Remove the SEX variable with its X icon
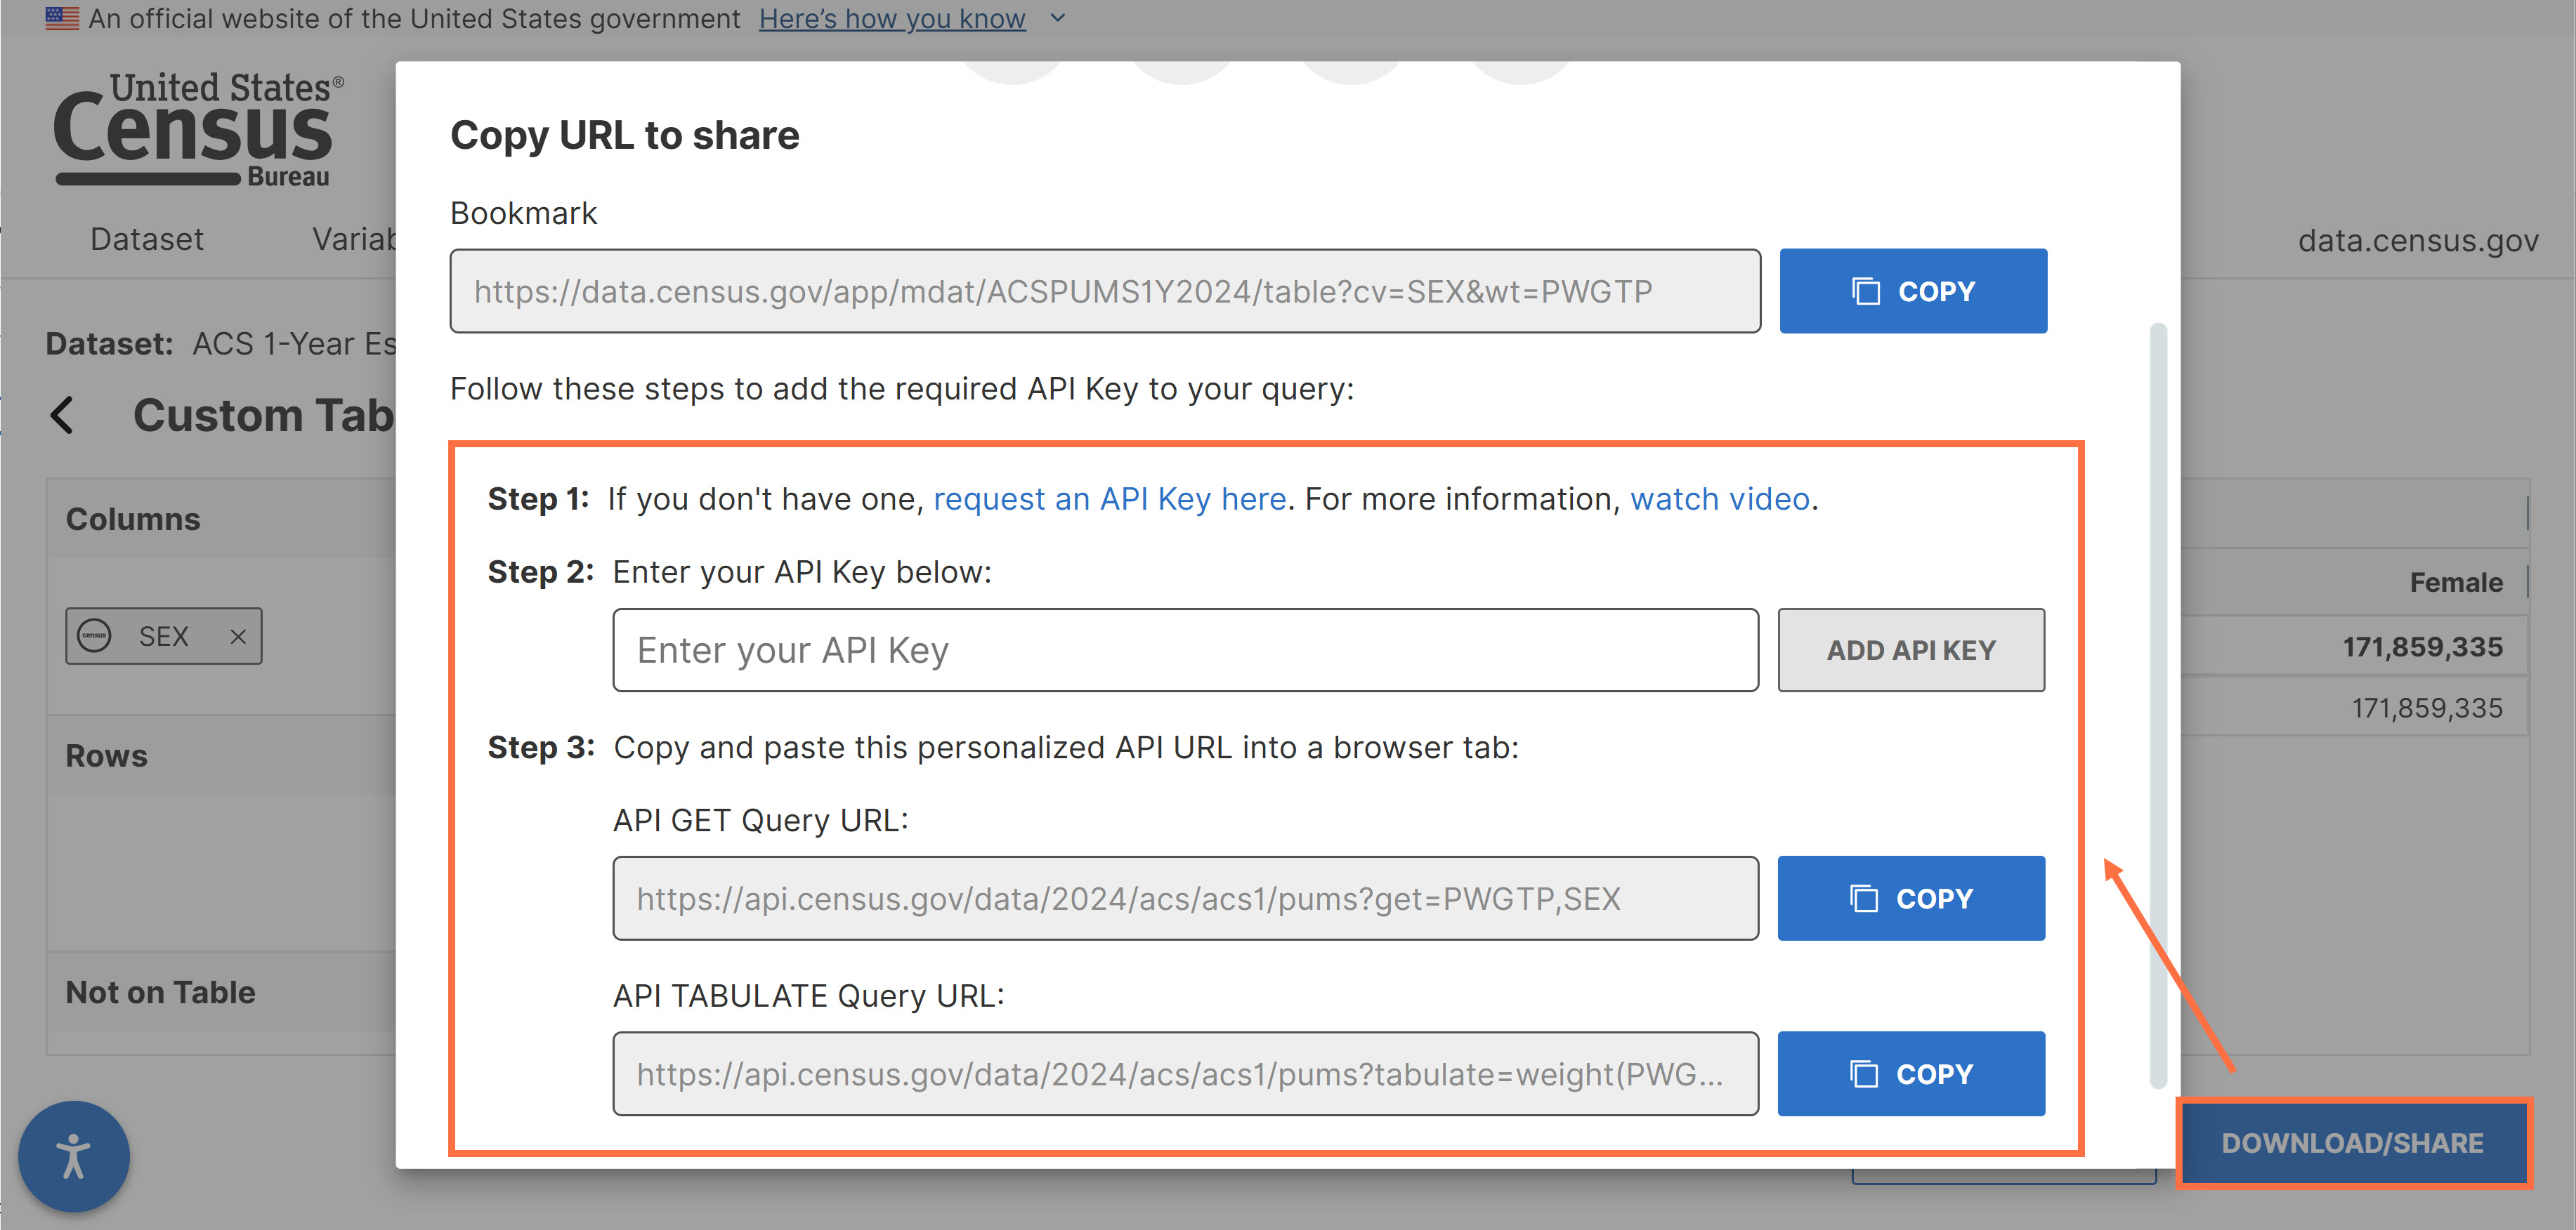The image size is (2576, 1230). [238, 637]
